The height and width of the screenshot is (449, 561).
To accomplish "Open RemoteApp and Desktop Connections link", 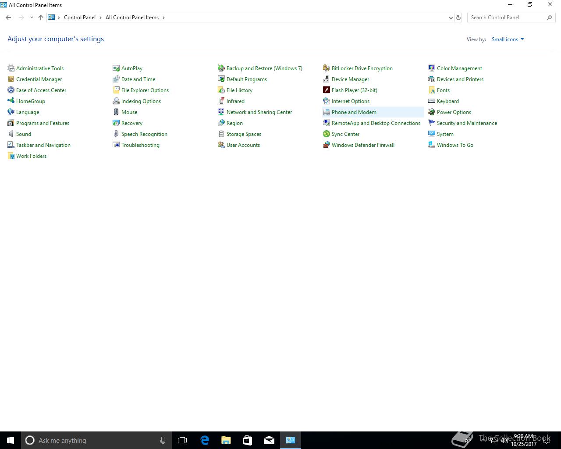I will coord(376,123).
